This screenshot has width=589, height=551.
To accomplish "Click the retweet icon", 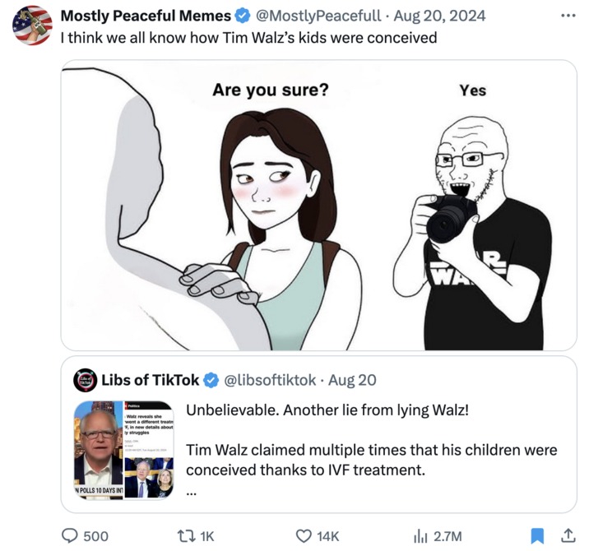I will pyautogui.click(x=186, y=535).
